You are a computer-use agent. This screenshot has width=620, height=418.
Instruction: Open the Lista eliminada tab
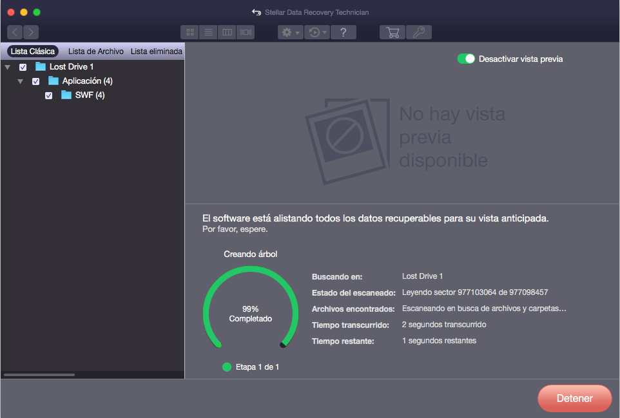157,52
